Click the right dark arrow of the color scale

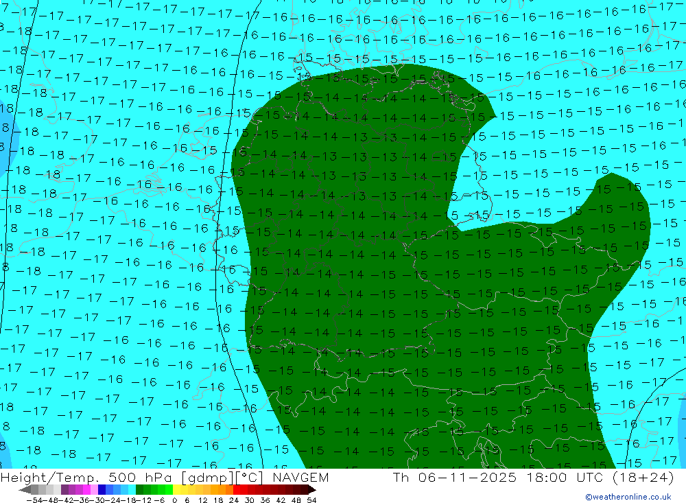coord(312,489)
